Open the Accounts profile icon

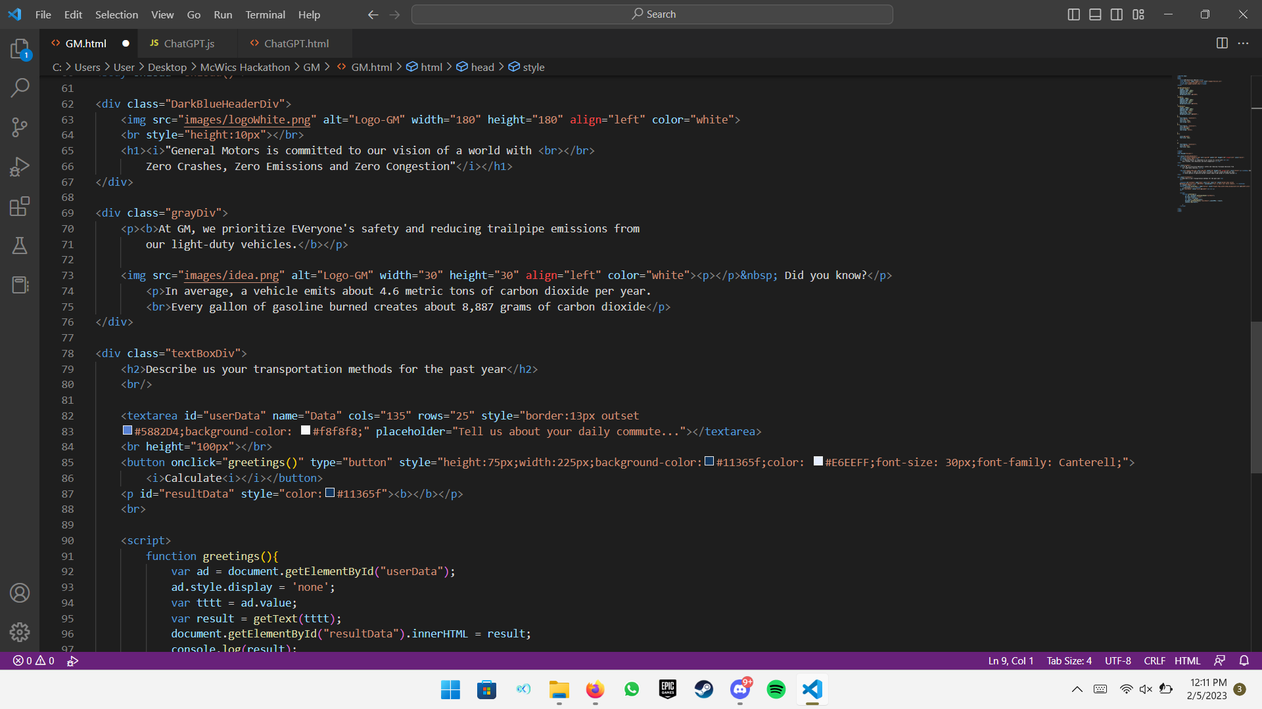tap(20, 593)
